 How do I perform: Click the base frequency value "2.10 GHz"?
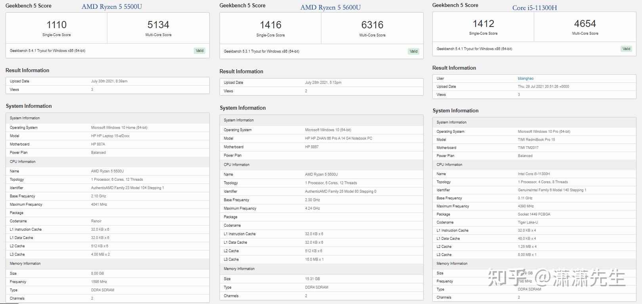99,196
